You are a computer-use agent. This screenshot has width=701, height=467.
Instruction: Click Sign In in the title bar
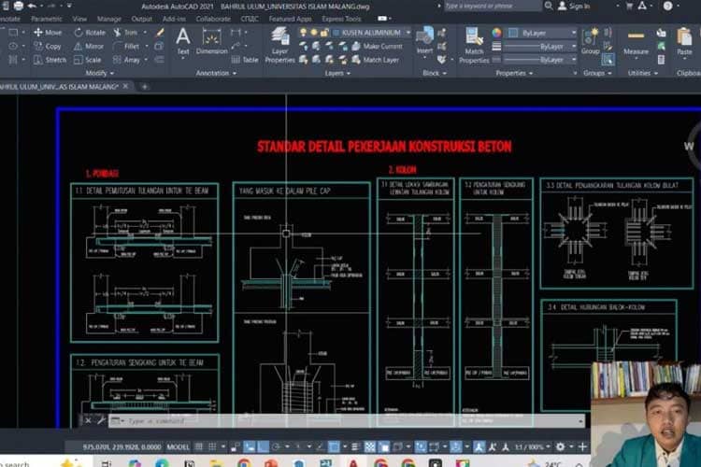574,7
